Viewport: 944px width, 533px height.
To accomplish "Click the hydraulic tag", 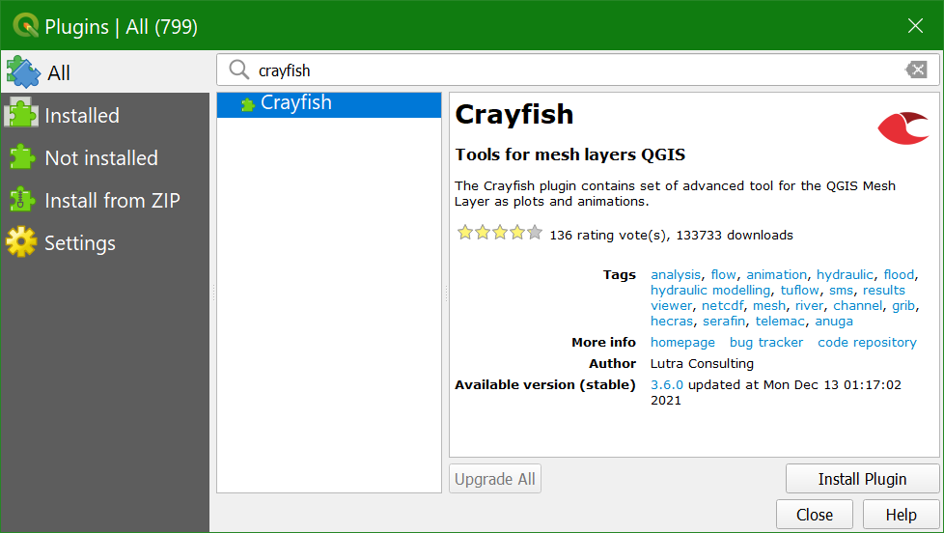I will (x=845, y=274).
